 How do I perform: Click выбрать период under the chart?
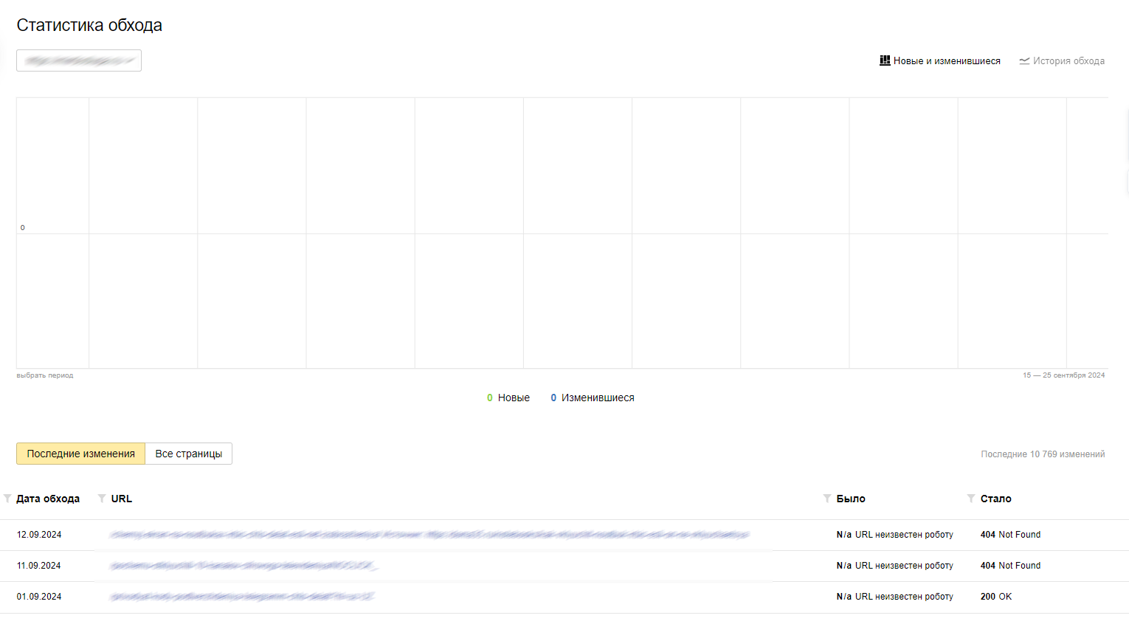pos(45,375)
